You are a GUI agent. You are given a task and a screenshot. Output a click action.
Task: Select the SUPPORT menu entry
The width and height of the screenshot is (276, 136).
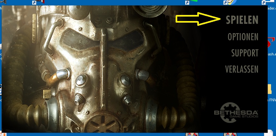pos(244,53)
